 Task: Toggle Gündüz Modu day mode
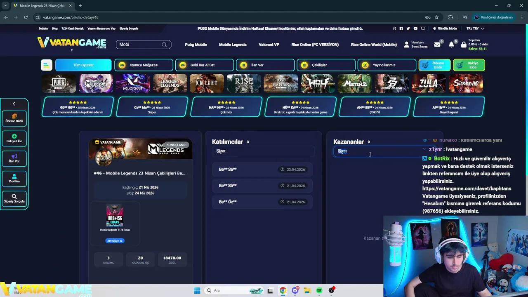point(445,28)
